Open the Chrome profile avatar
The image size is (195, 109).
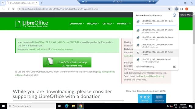point(187,9)
